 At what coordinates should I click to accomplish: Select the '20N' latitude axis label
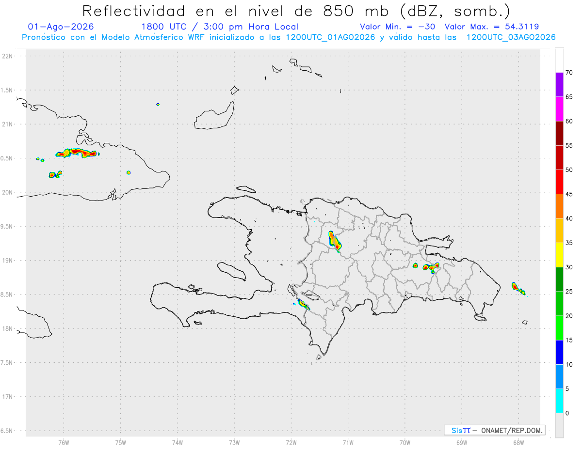(x=8, y=192)
